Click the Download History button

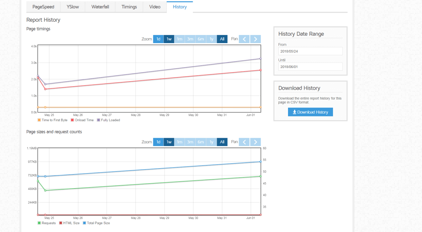310,112
